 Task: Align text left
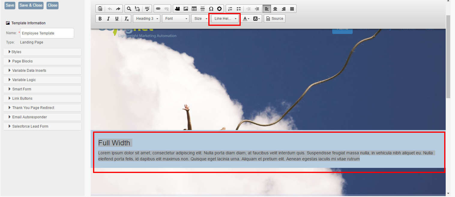267,9
